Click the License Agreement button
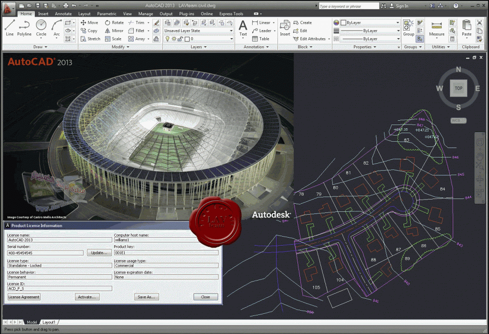 coord(24,297)
